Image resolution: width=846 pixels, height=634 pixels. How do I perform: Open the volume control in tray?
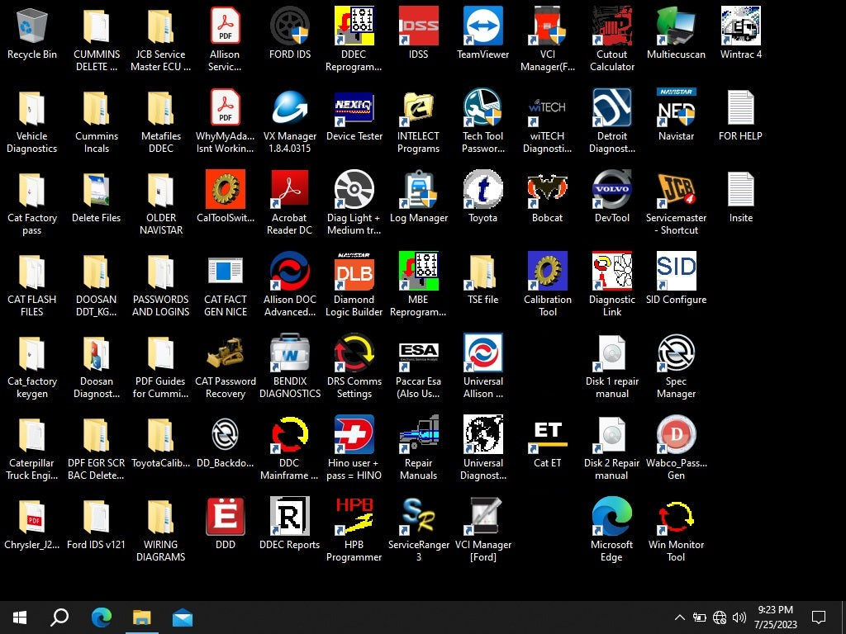click(739, 617)
